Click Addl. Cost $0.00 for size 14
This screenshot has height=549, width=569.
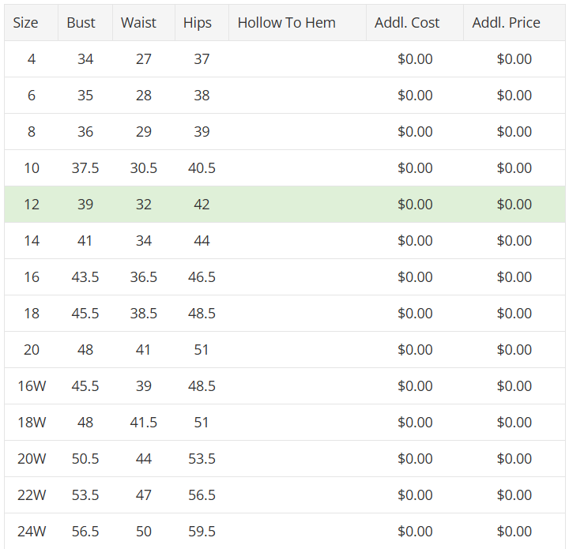pyautogui.click(x=415, y=240)
